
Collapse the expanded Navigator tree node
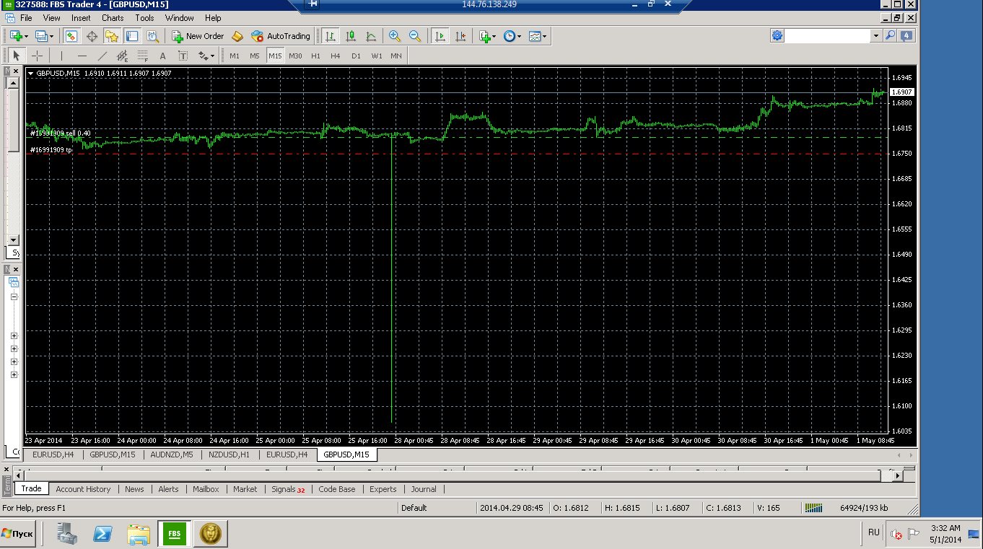14,297
